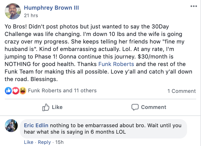Click Humphrey Brown III profile picture
Image resolution: width=201 pixels, height=146 pixels.
point(13,11)
